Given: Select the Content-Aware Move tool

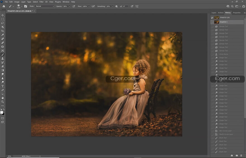Looking at the screenshot, I should 3,51.
